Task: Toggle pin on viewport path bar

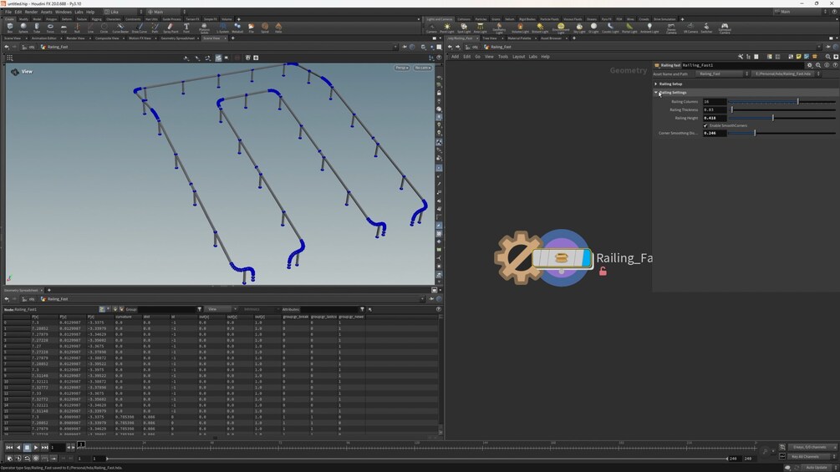Action: pos(405,47)
